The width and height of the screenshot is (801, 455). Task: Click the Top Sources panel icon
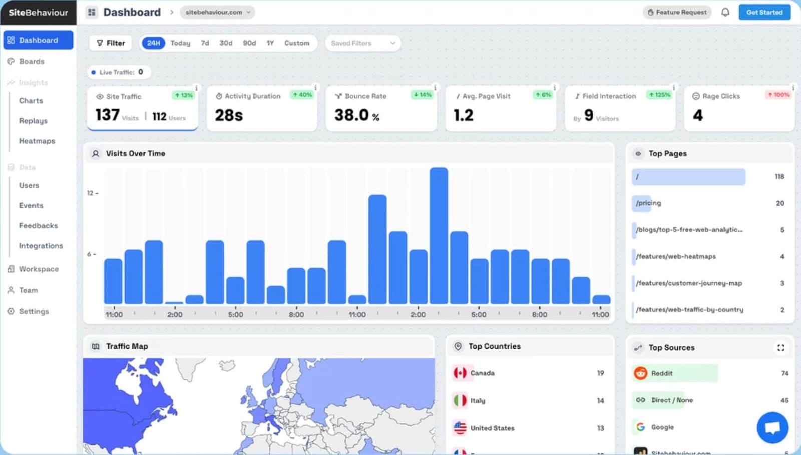(638, 348)
